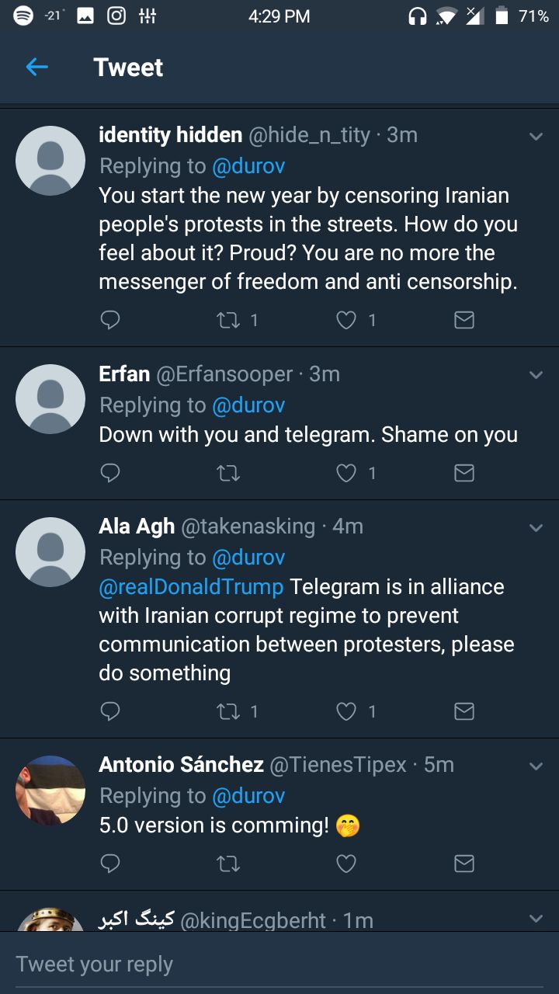Like Erfan's tweet with the heart
Viewport: 559px width, 994px height.
346,473
